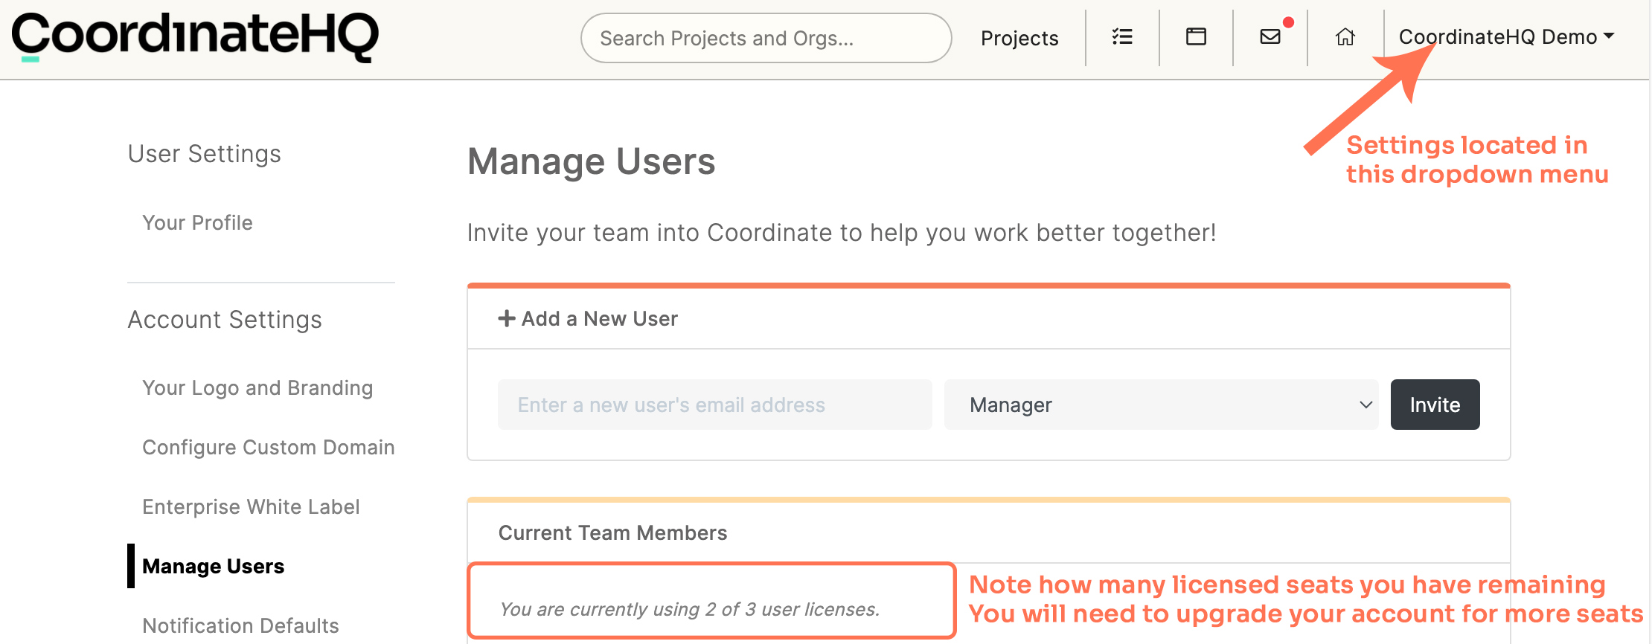Click the Invite your team description text
Screen dimensions: 1652x644
pos(842,233)
